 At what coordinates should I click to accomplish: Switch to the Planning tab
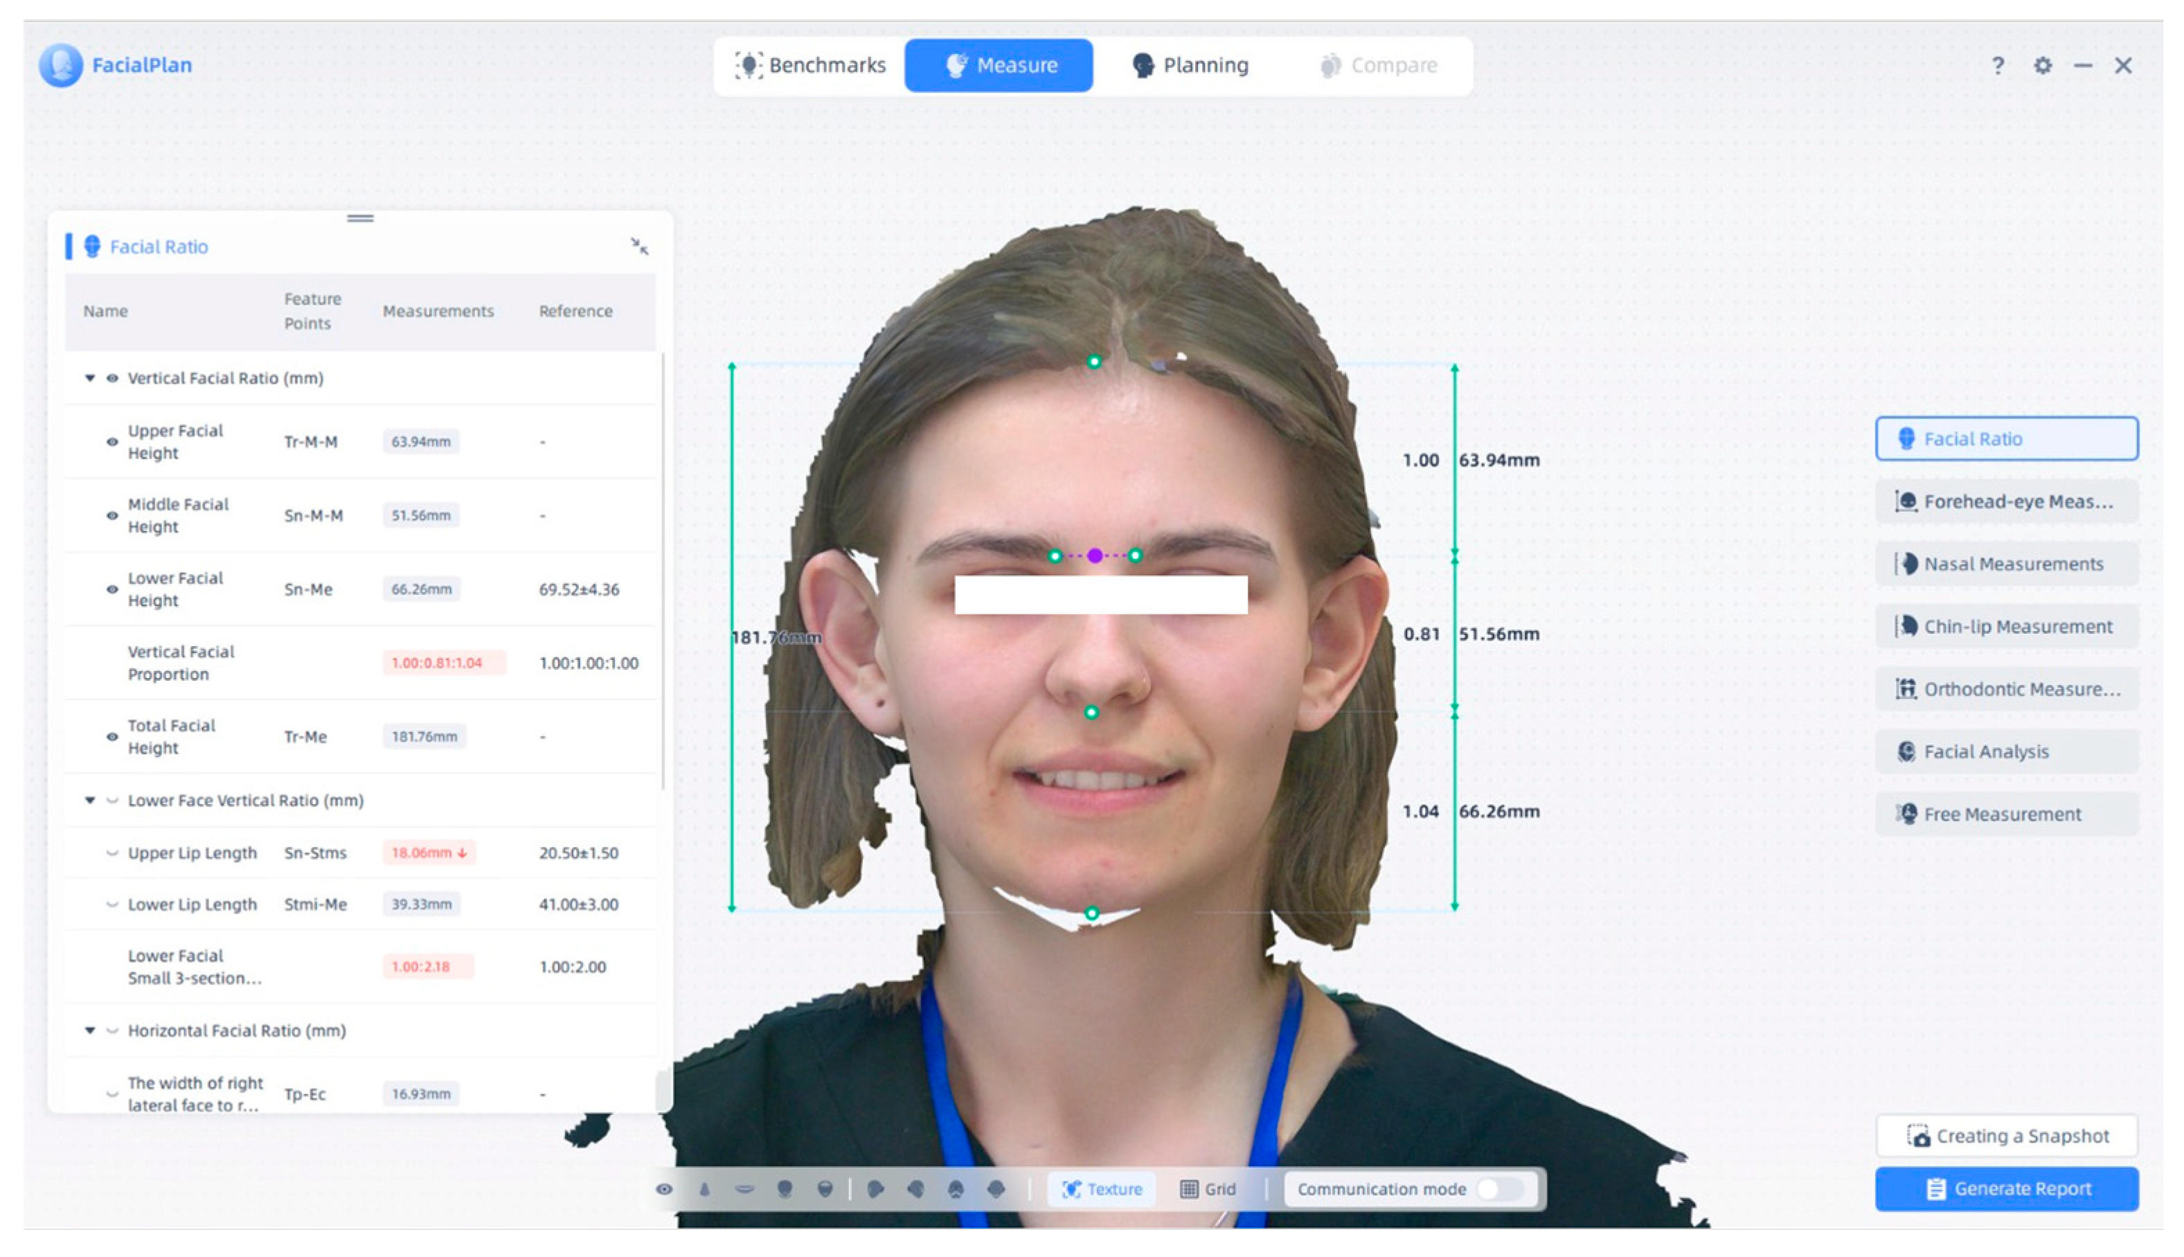pos(1190,66)
